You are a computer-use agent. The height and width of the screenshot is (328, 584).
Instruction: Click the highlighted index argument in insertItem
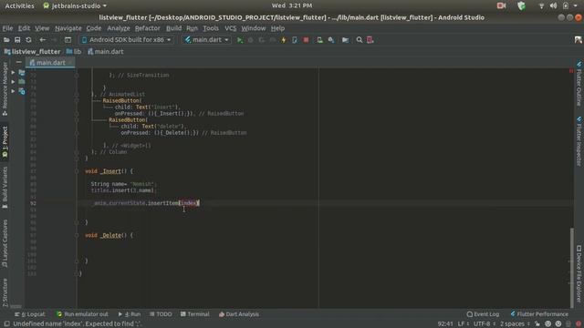(189, 203)
